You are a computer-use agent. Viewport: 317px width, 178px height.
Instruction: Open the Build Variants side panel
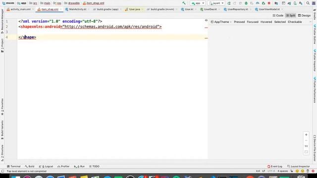click(x=2, y=130)
